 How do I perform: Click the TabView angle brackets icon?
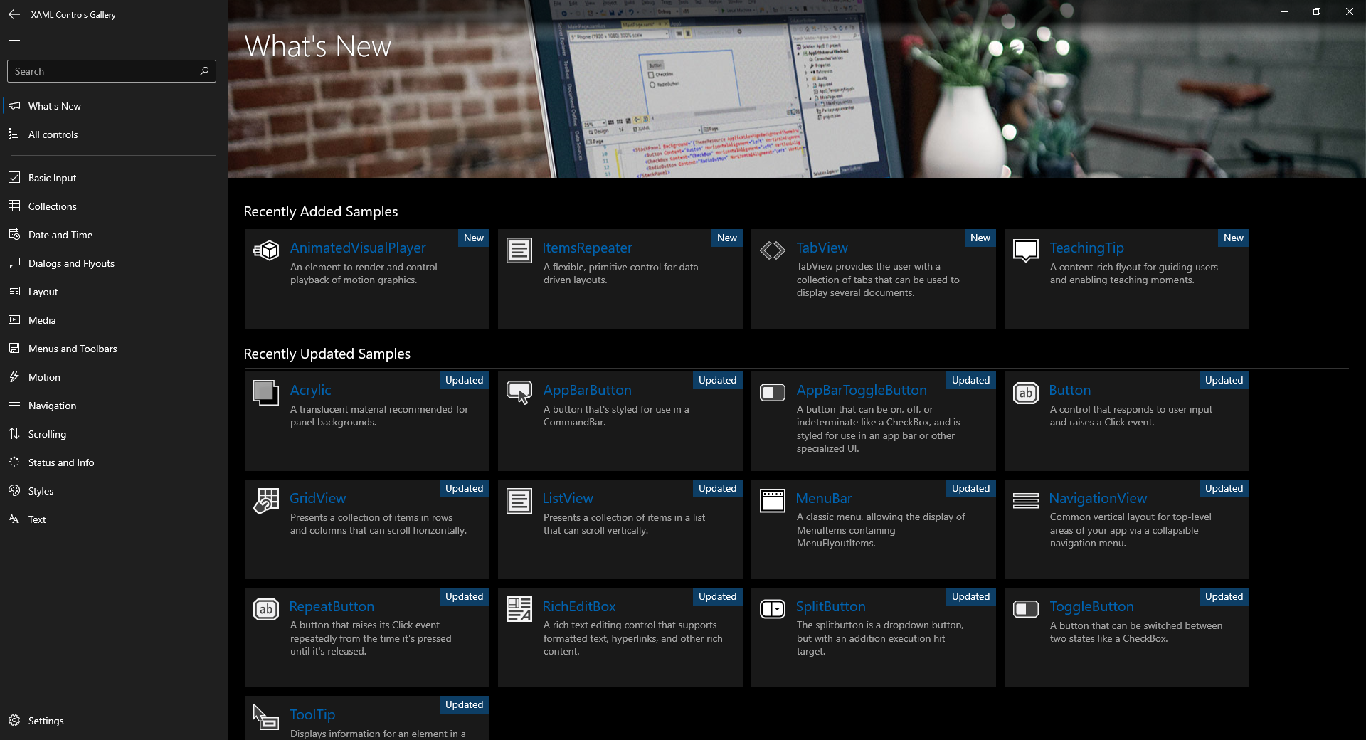coord(773,250)
